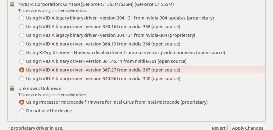Click the intel-microcode driver description text
The width and height of the screenshot is (273, 130).
[117, 102]
